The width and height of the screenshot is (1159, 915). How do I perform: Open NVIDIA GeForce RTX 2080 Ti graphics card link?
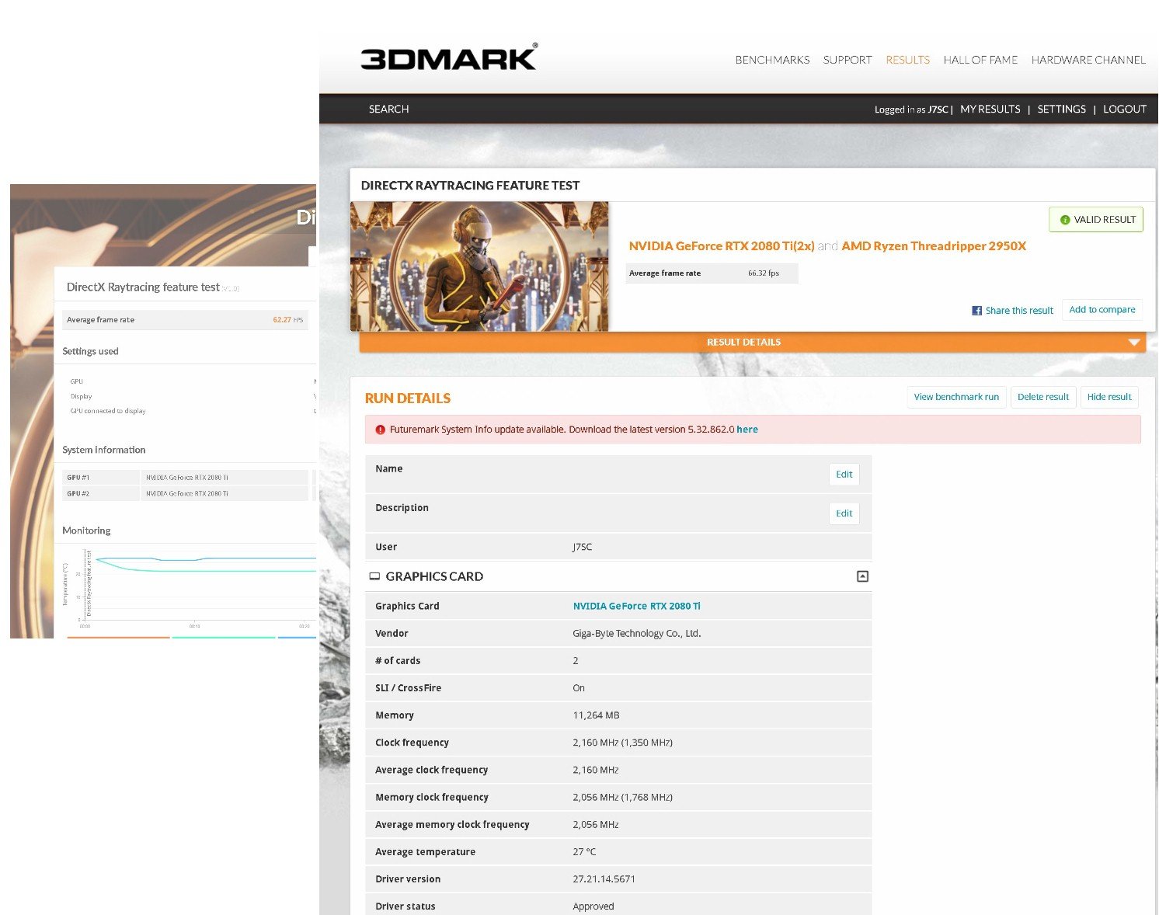pyautogui.click(x=637, y=606)
